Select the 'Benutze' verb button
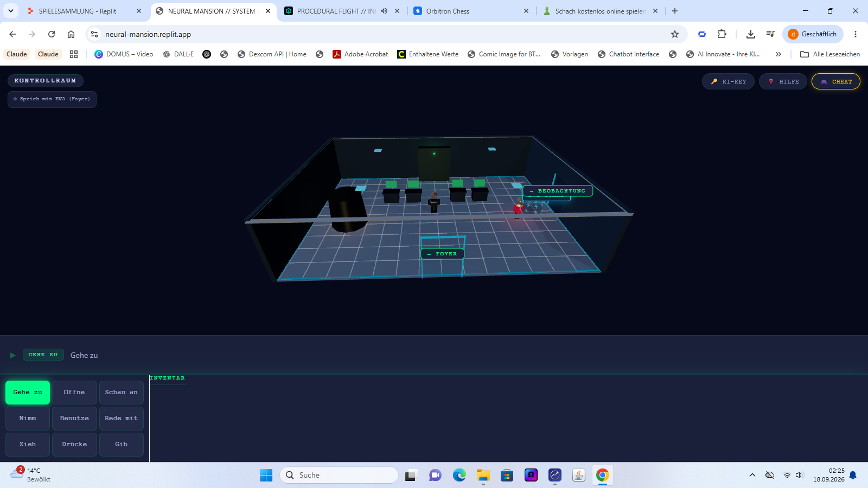The image size is (868, 488). pos(74,418)
